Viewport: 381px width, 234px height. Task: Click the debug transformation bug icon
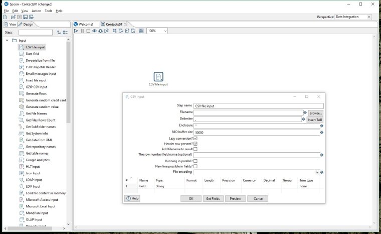(101, 31)
